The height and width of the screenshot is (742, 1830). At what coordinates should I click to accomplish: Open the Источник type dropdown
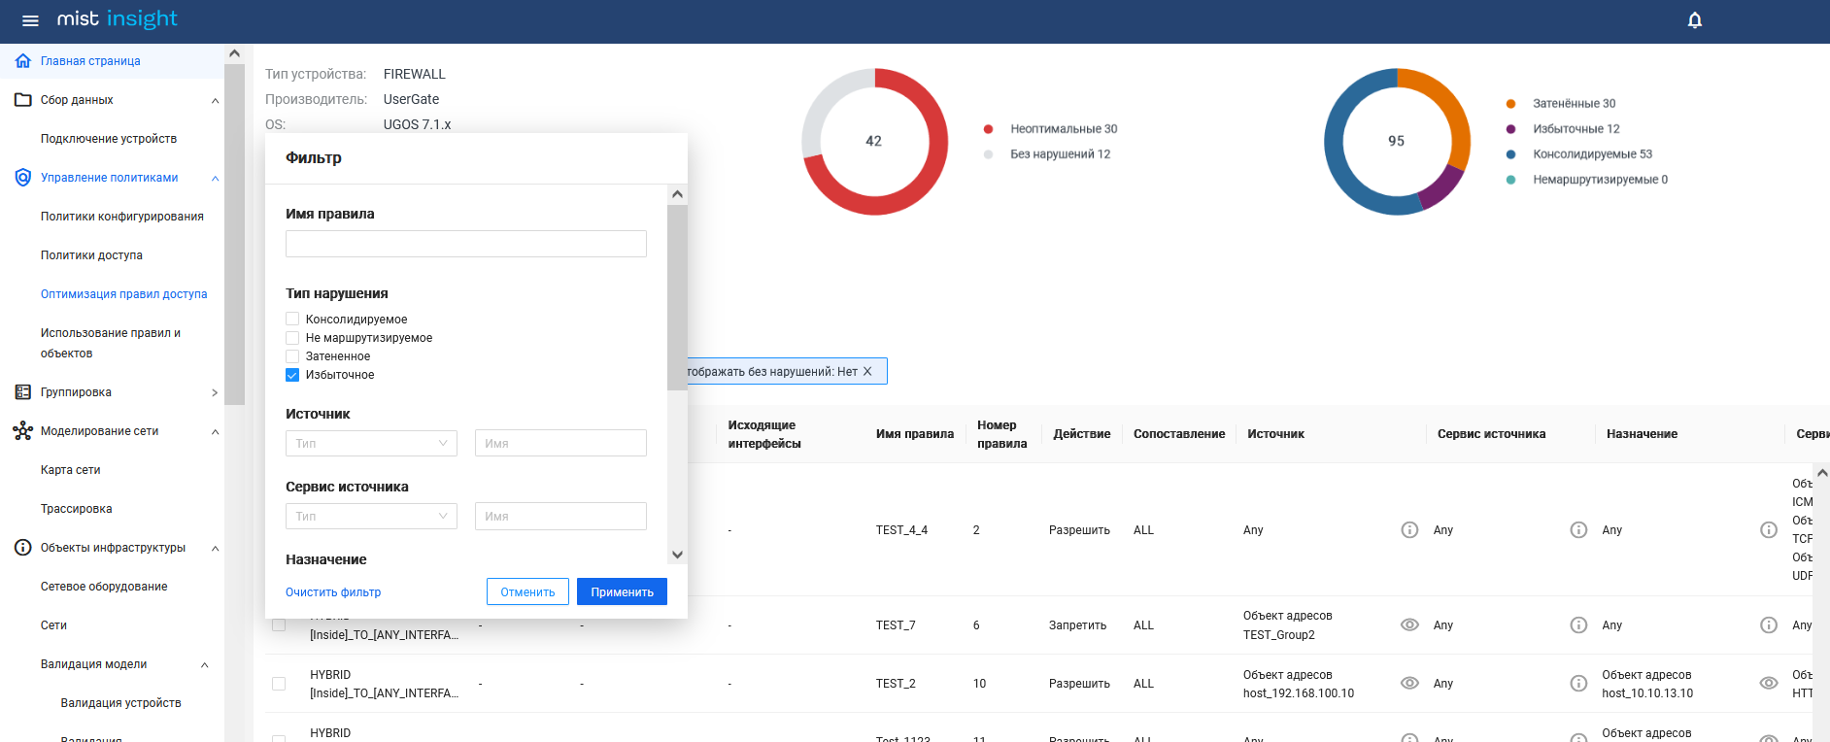[x=371, y=443]
